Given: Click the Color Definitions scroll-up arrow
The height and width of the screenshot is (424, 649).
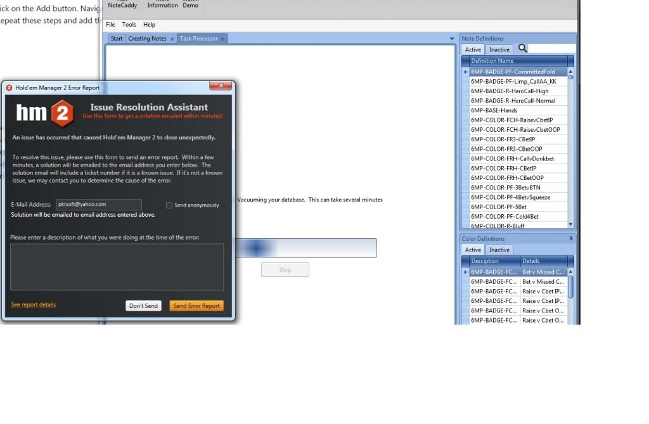Looking at the screenshot, I should (570, 272).
